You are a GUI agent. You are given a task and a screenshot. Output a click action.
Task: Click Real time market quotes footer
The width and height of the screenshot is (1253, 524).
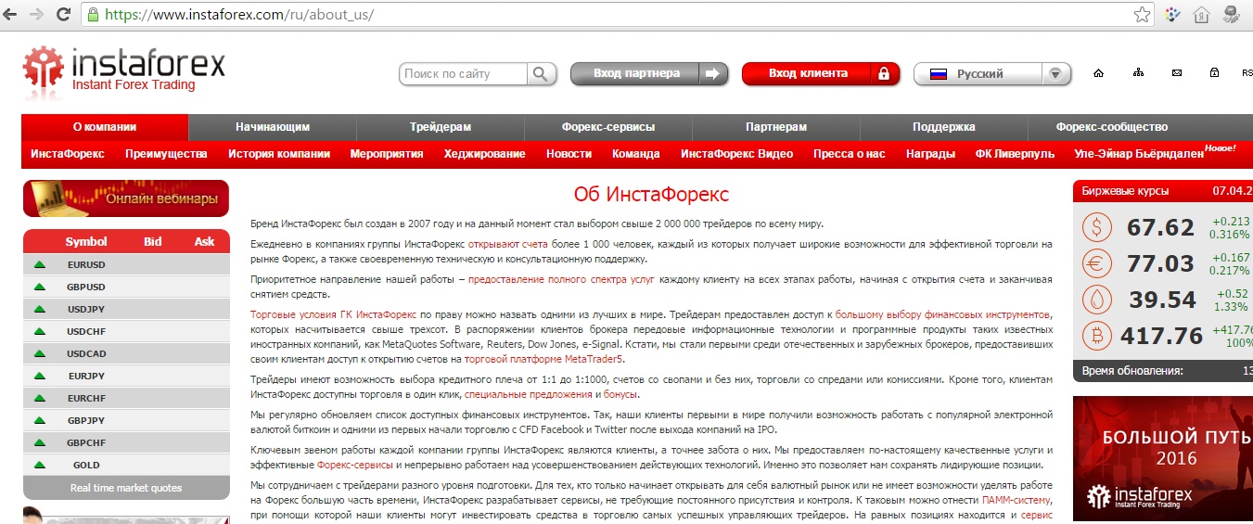point(125,488)
